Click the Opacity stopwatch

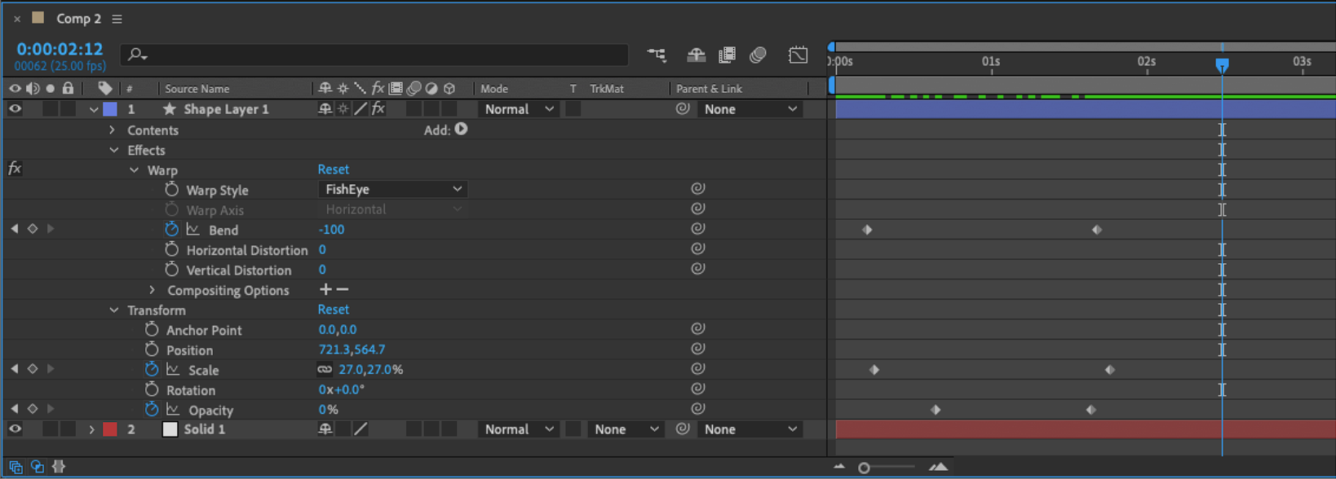[x=152, y=409]
